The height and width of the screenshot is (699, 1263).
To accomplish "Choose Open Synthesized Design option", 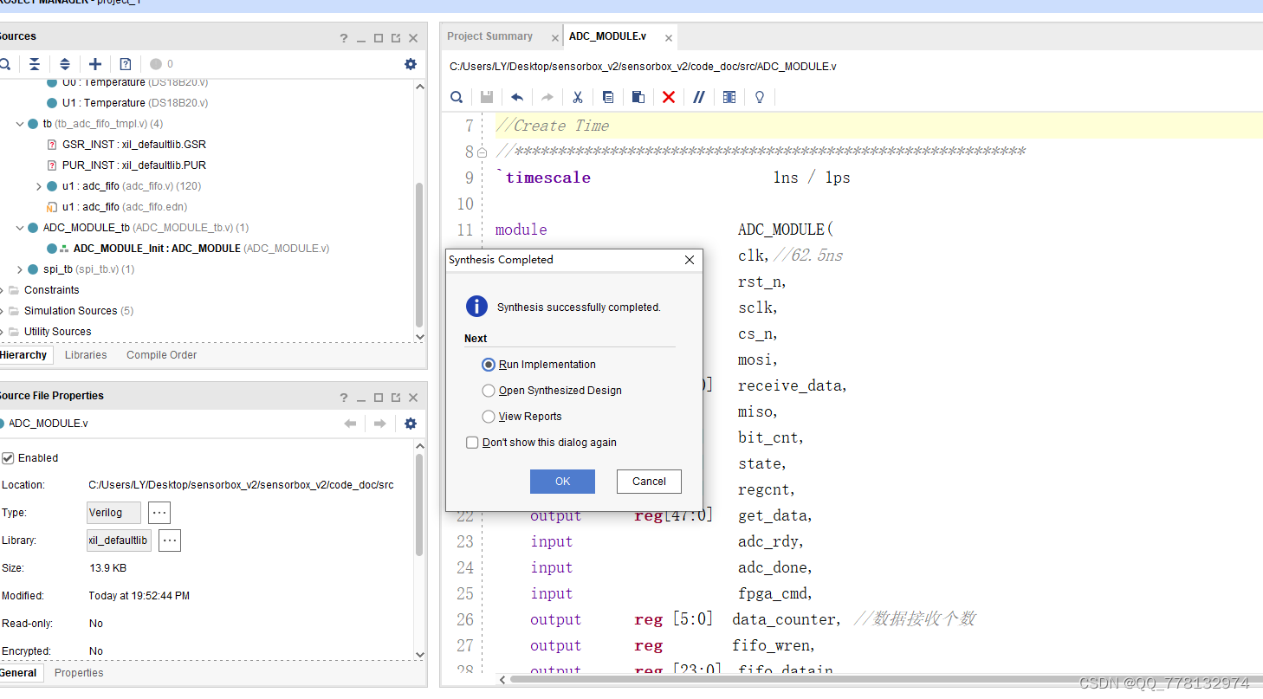I will point(488,391).
